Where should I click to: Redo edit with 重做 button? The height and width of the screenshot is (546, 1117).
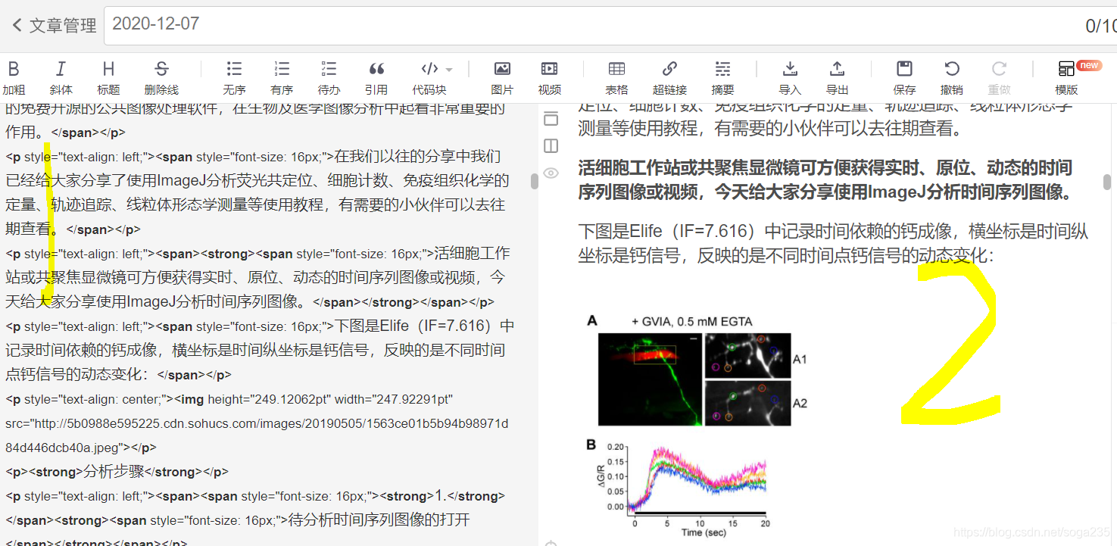click(x=999, y=77)
